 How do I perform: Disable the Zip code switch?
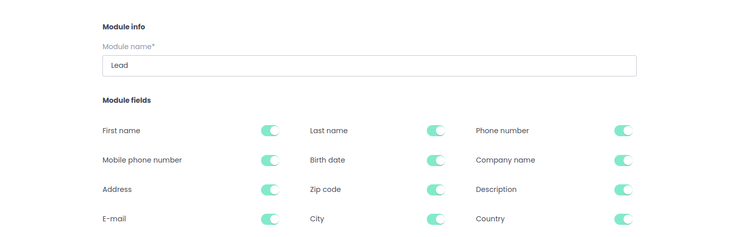(436, 190)
